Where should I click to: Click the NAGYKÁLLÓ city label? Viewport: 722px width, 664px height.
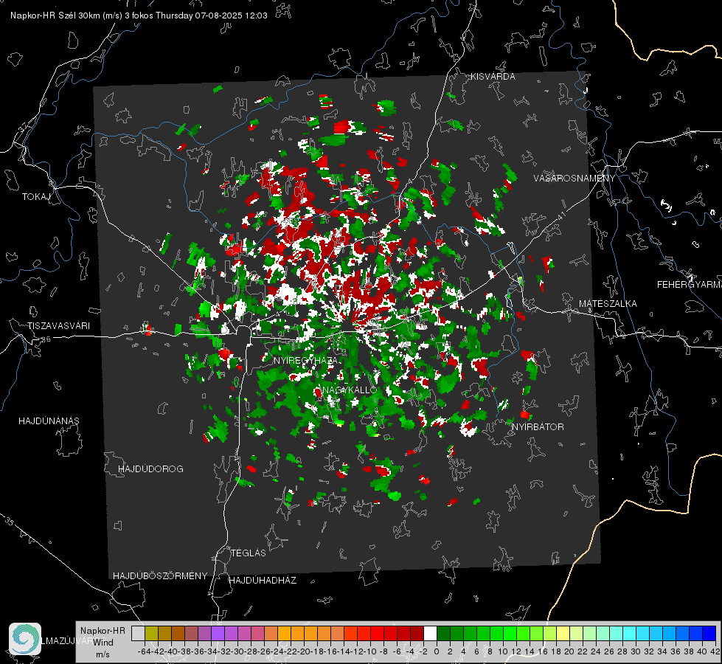pyautogui.click(x=350, y=390)
